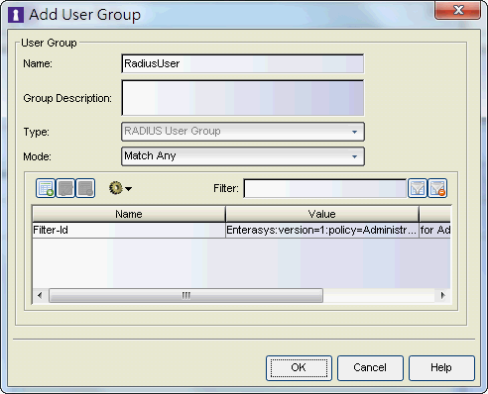Open Help for this dialog
This screenshot has height=394, width=488.
click(x=441, y=368)
